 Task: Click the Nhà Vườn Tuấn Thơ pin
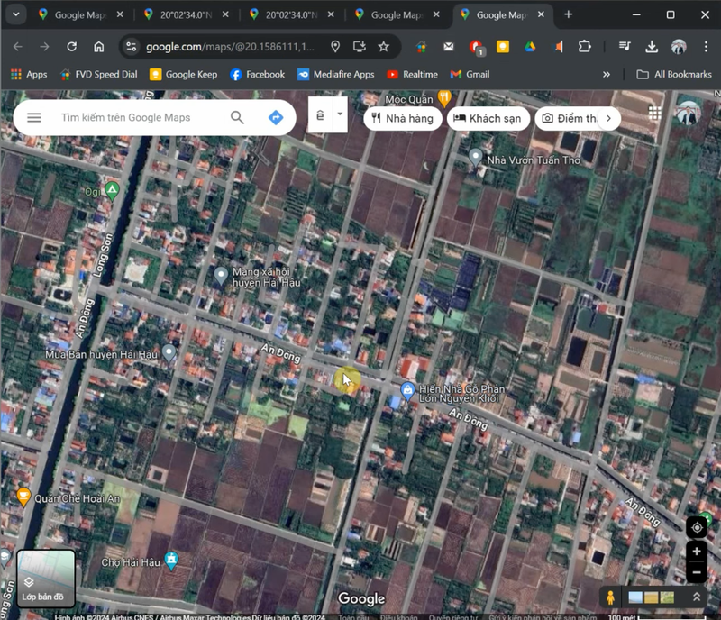point(475,157)
